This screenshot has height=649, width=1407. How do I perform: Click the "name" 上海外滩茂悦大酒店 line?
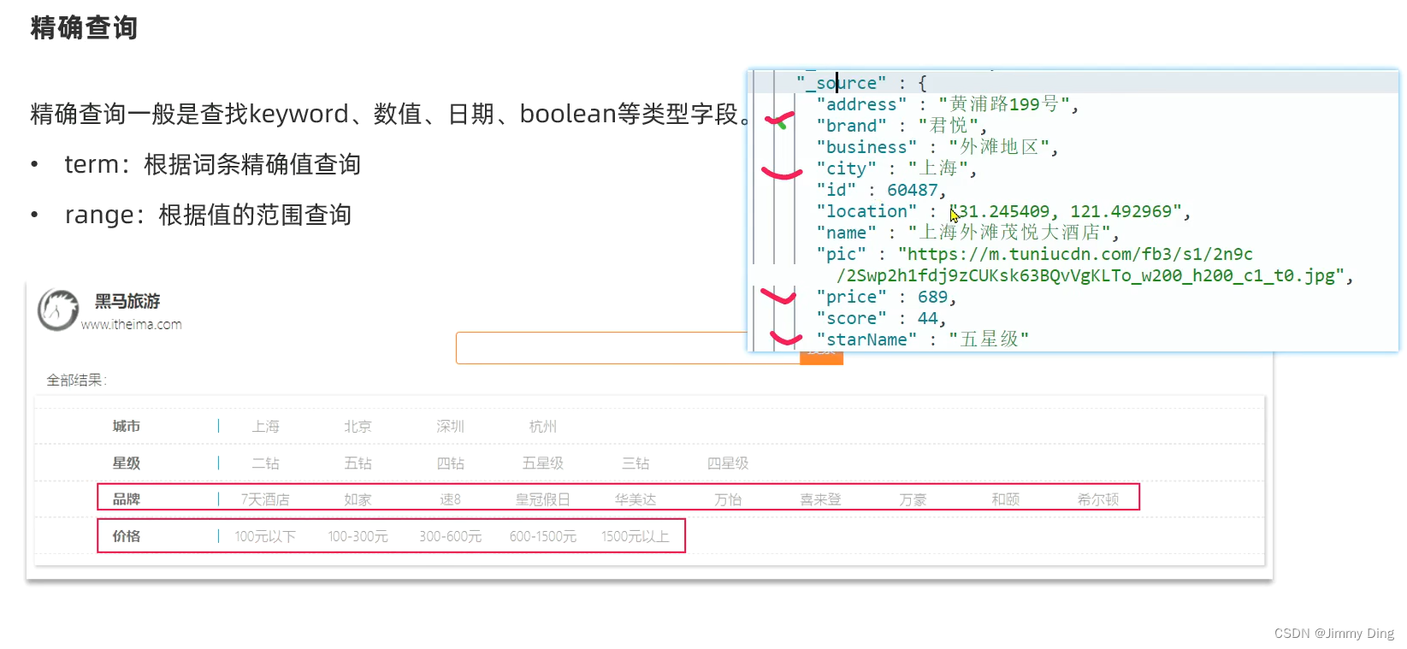tap(968, 233)
